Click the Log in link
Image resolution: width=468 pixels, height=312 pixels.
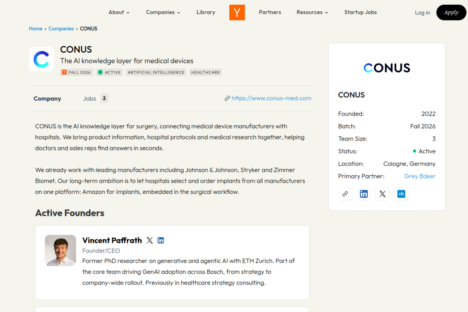[422, 12]
